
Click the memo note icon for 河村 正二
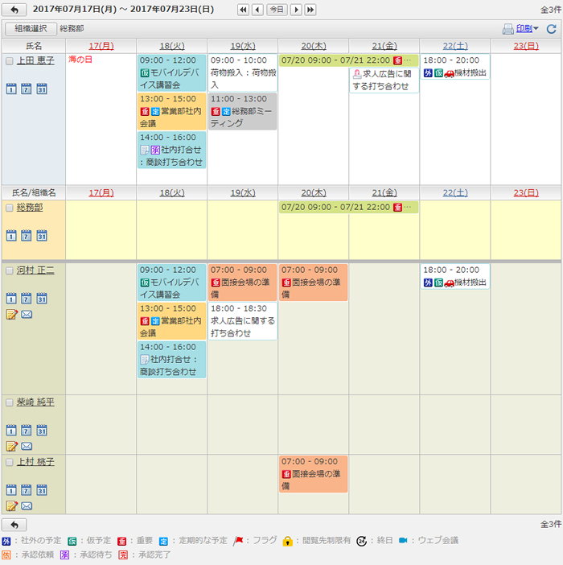(x=11, y=314)
